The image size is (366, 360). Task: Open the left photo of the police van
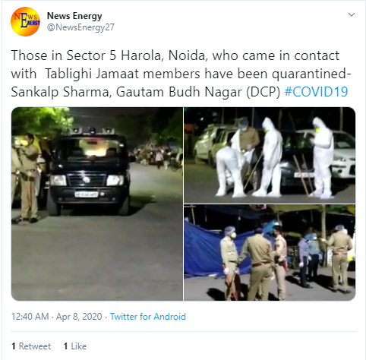[x=97, y=204]
